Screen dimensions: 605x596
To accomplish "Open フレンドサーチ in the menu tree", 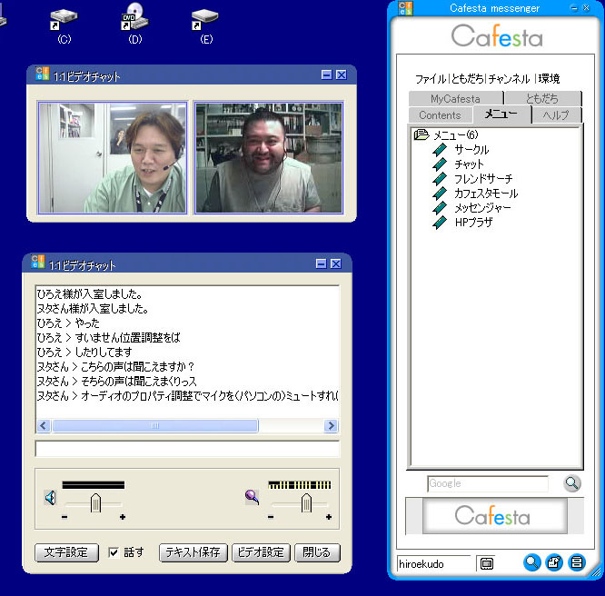I will click(483, 179).
